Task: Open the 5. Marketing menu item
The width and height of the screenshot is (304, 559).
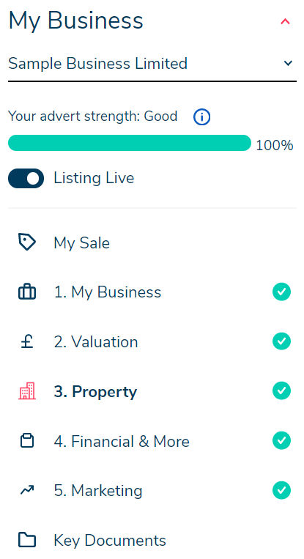Action: tap(98, 491)
